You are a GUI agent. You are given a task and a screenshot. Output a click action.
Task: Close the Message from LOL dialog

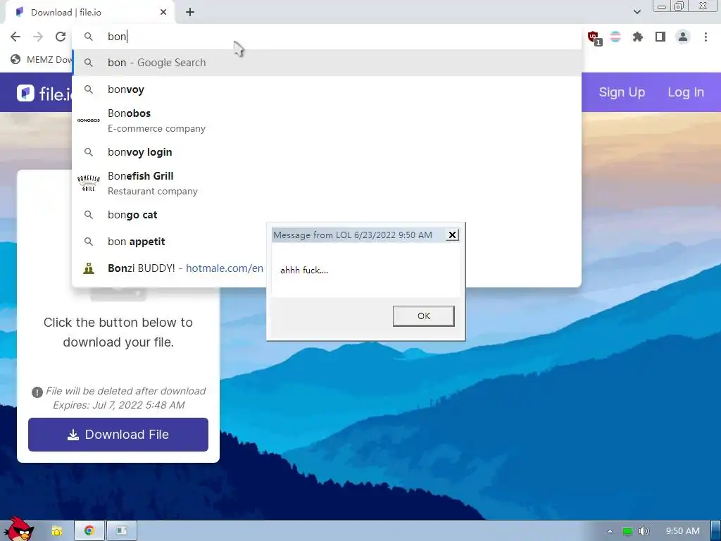coord(452,235)
